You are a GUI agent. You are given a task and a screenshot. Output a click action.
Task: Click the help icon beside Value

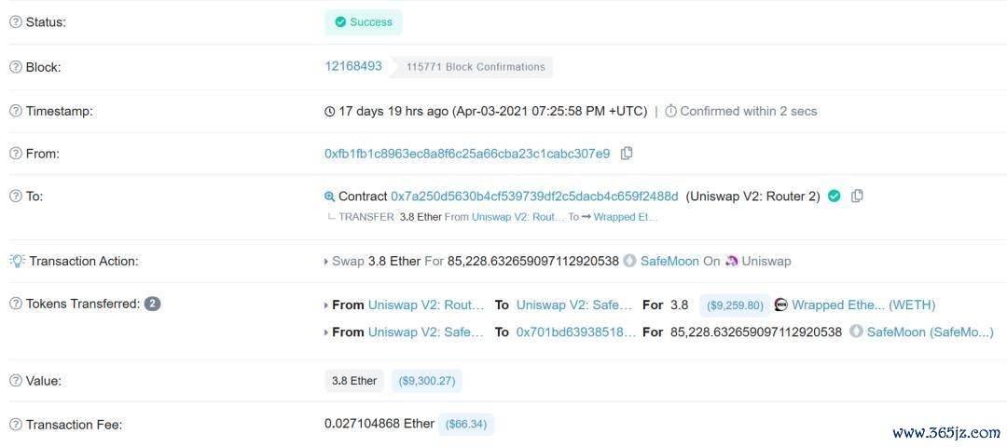(16, 381)
